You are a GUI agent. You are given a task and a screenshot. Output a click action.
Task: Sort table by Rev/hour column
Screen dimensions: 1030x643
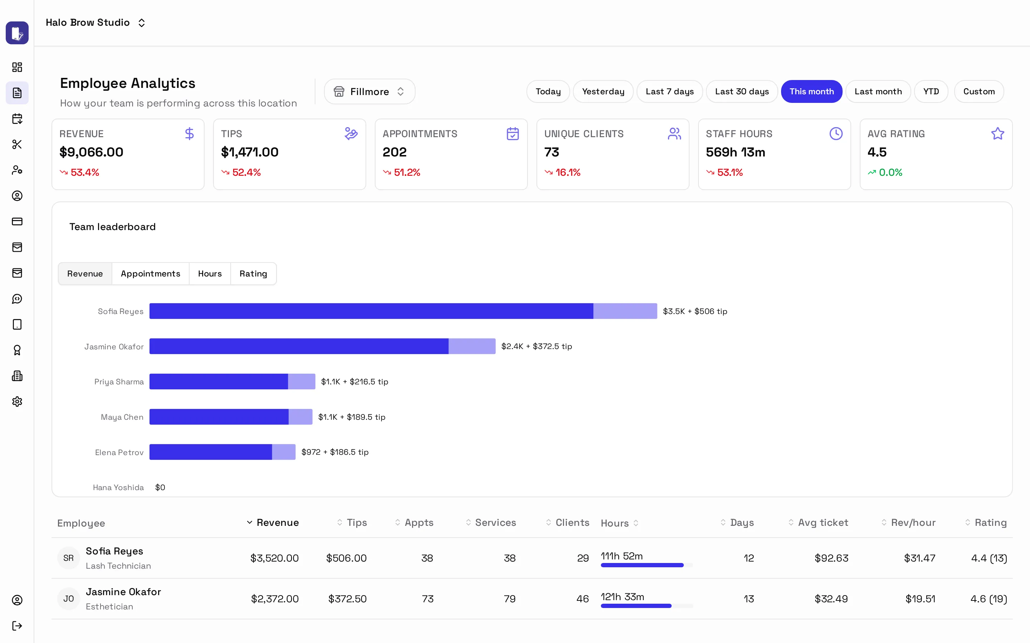[908, 522]
